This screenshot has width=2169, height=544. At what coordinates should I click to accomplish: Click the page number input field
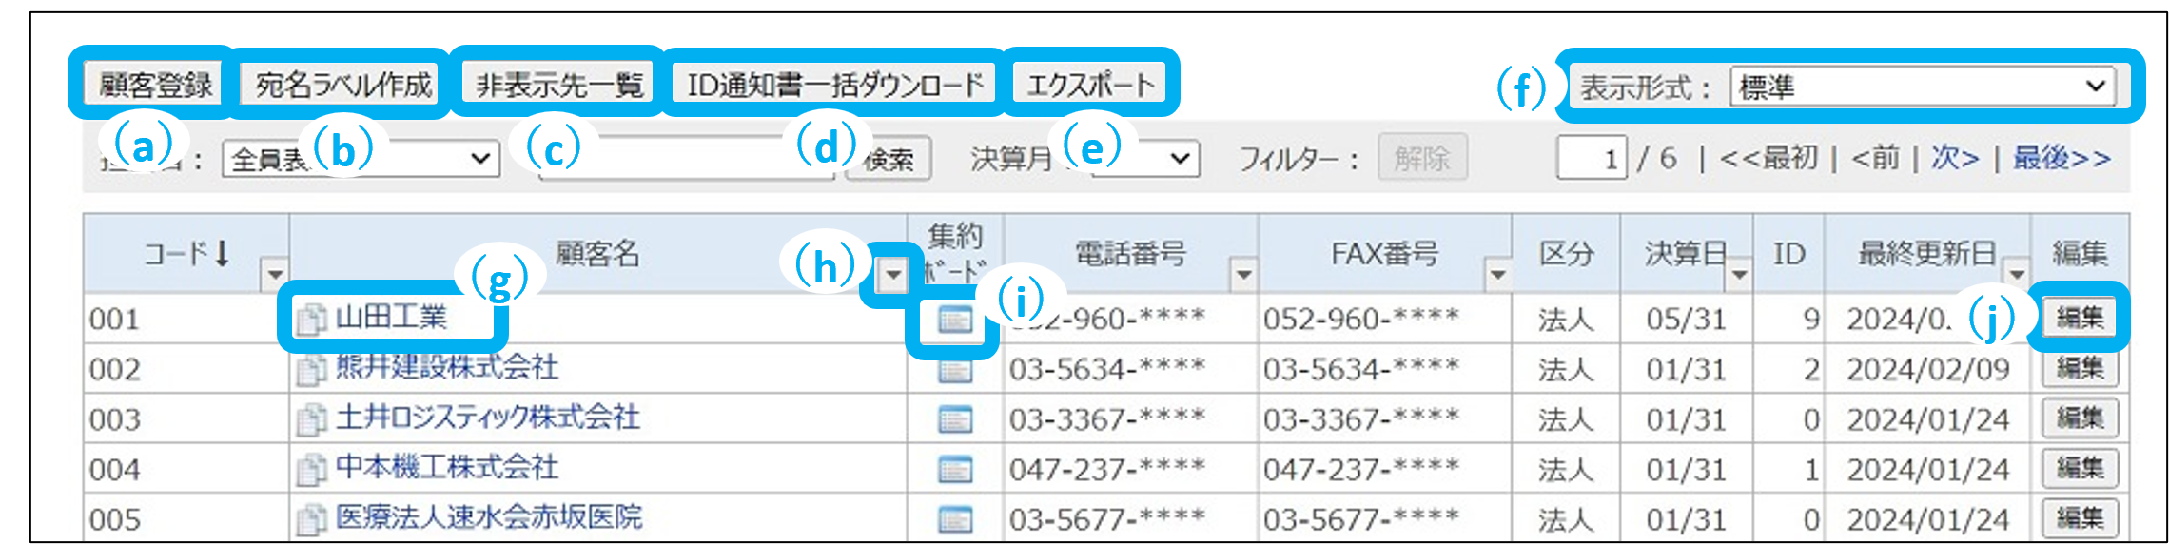click(x=1592, y=158)
